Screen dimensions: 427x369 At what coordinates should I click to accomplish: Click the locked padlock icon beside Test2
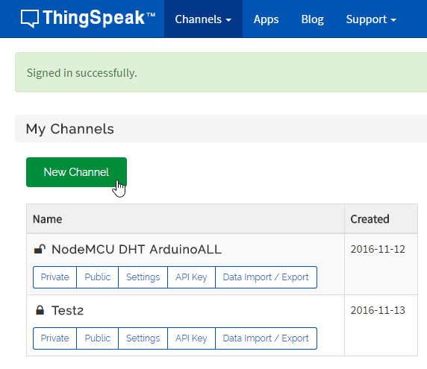pyautogui.click(x=40, y=310)
